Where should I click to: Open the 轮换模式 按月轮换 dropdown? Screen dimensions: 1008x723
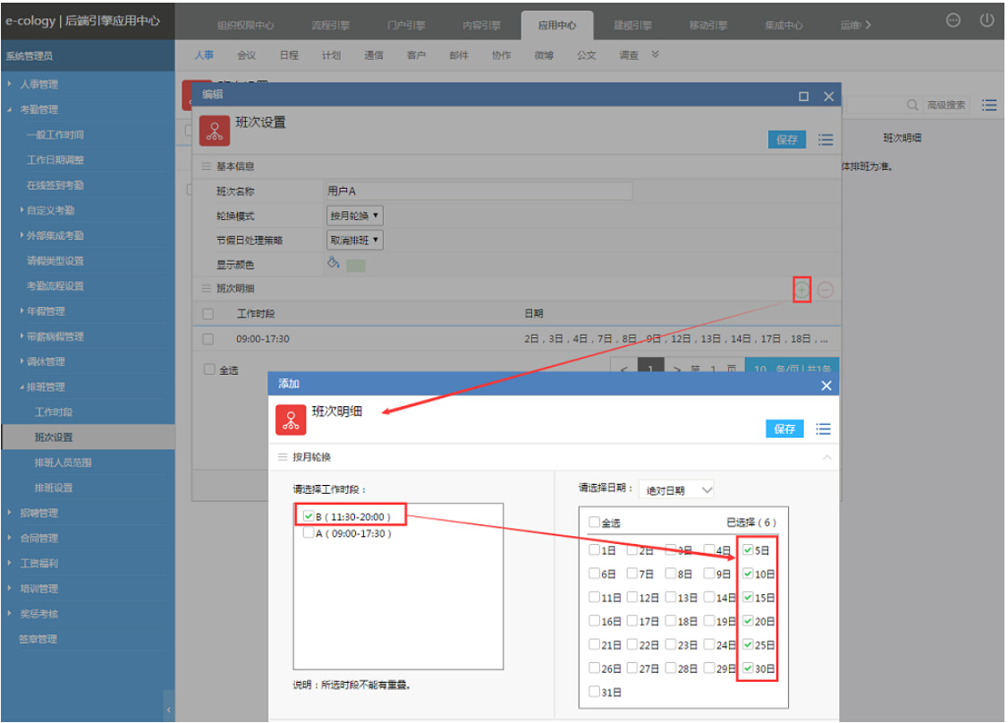[x=354, y=216]
